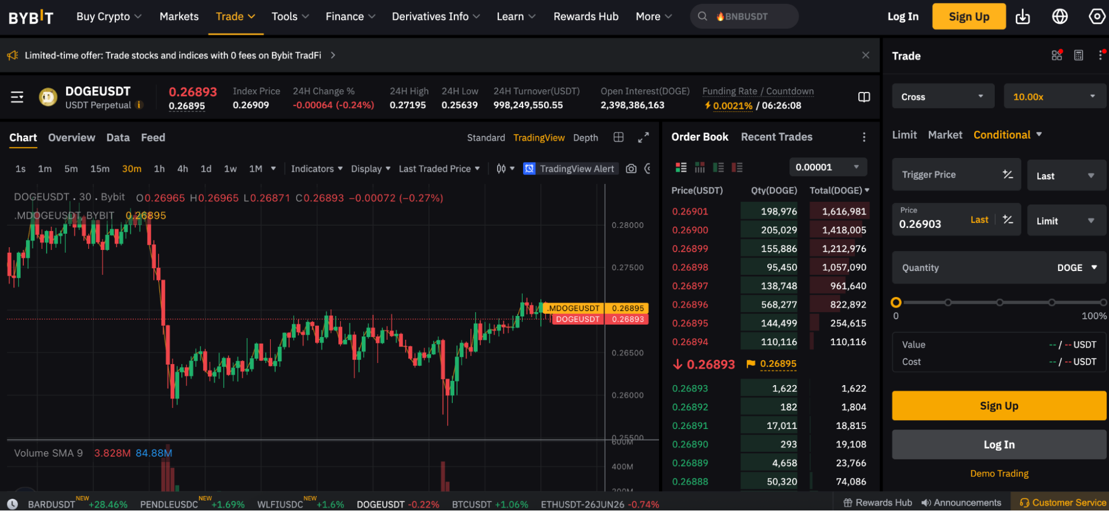The width and height of the screenshot is (1109, 511).
Task: Click Log In in header
Action: (903, 17)
